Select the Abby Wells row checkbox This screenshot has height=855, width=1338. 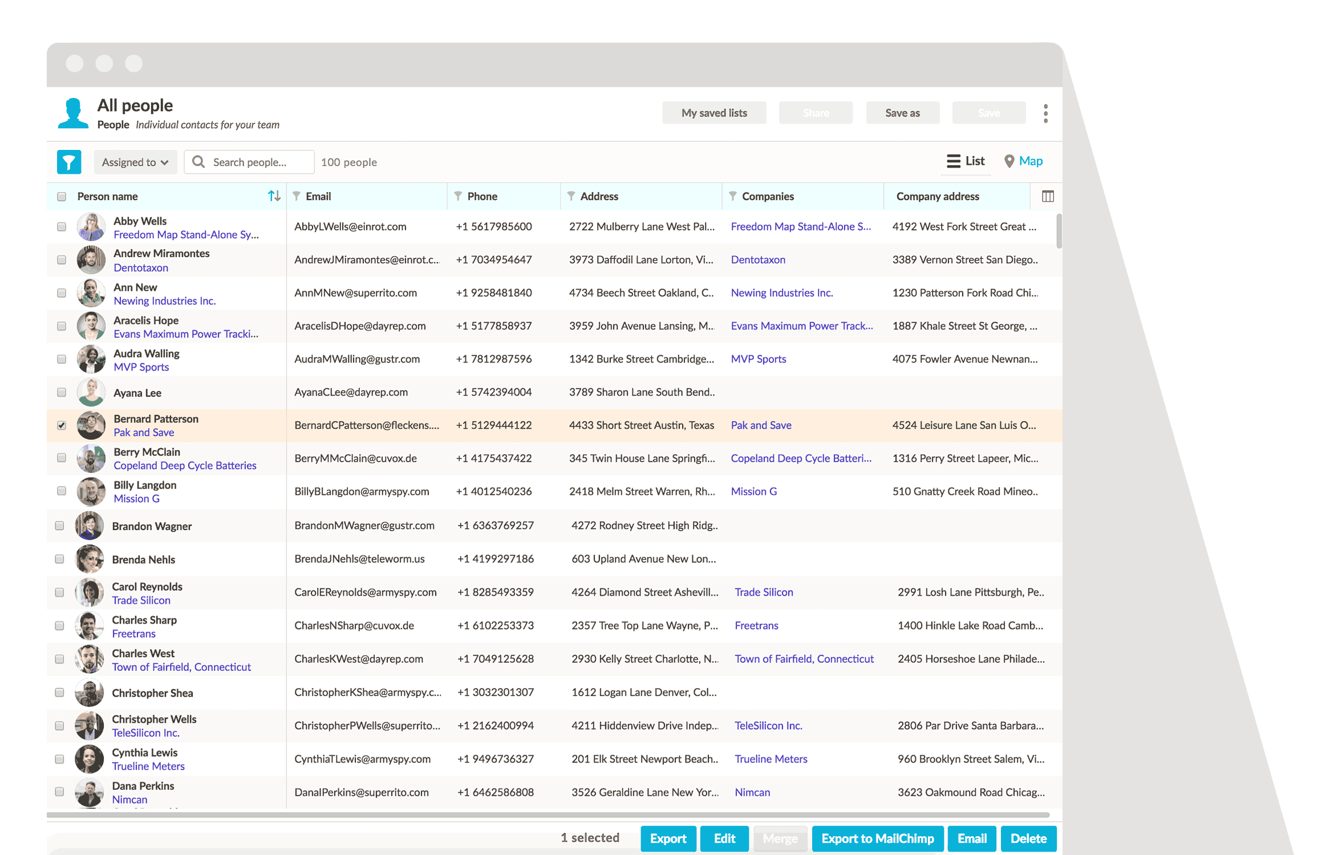point(62,227)
